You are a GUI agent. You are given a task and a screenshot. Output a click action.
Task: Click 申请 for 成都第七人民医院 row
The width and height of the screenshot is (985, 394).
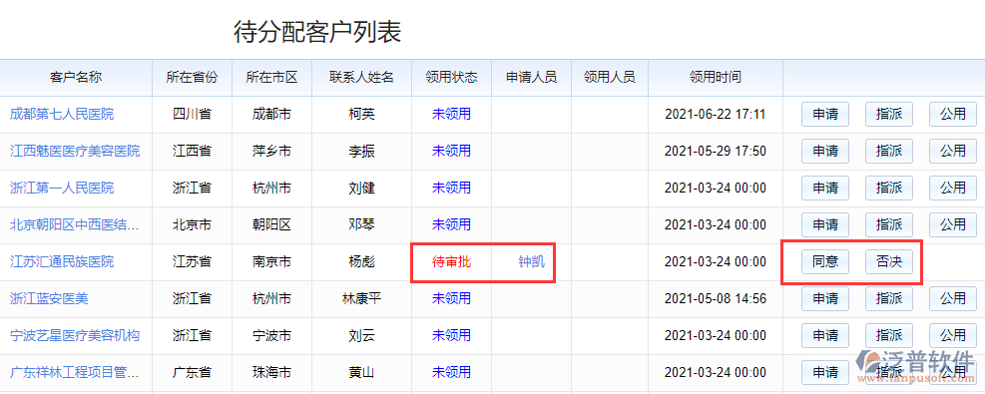[x=825, y=114]
